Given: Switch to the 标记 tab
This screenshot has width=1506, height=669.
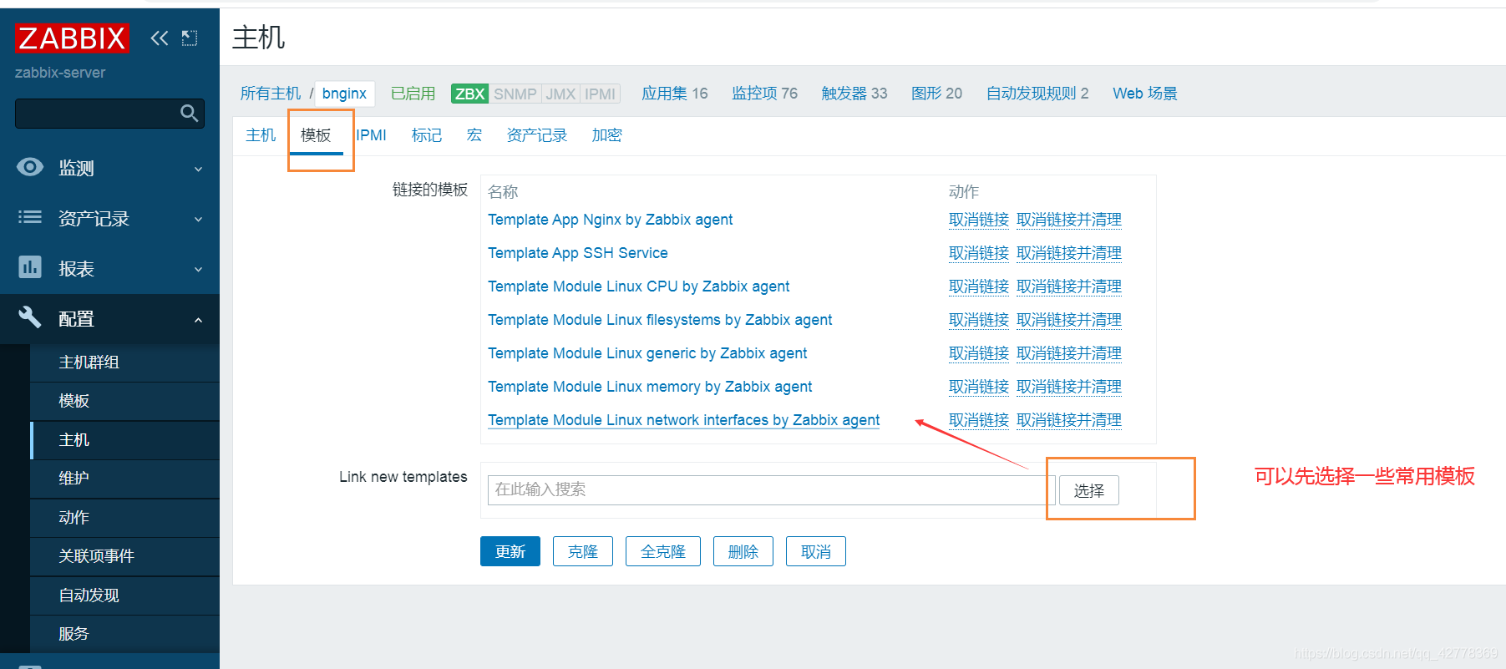Looking at the screenshot, I should click(427, 135).
